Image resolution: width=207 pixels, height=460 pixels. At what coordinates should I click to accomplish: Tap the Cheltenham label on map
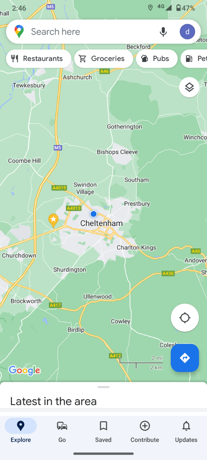101,223
